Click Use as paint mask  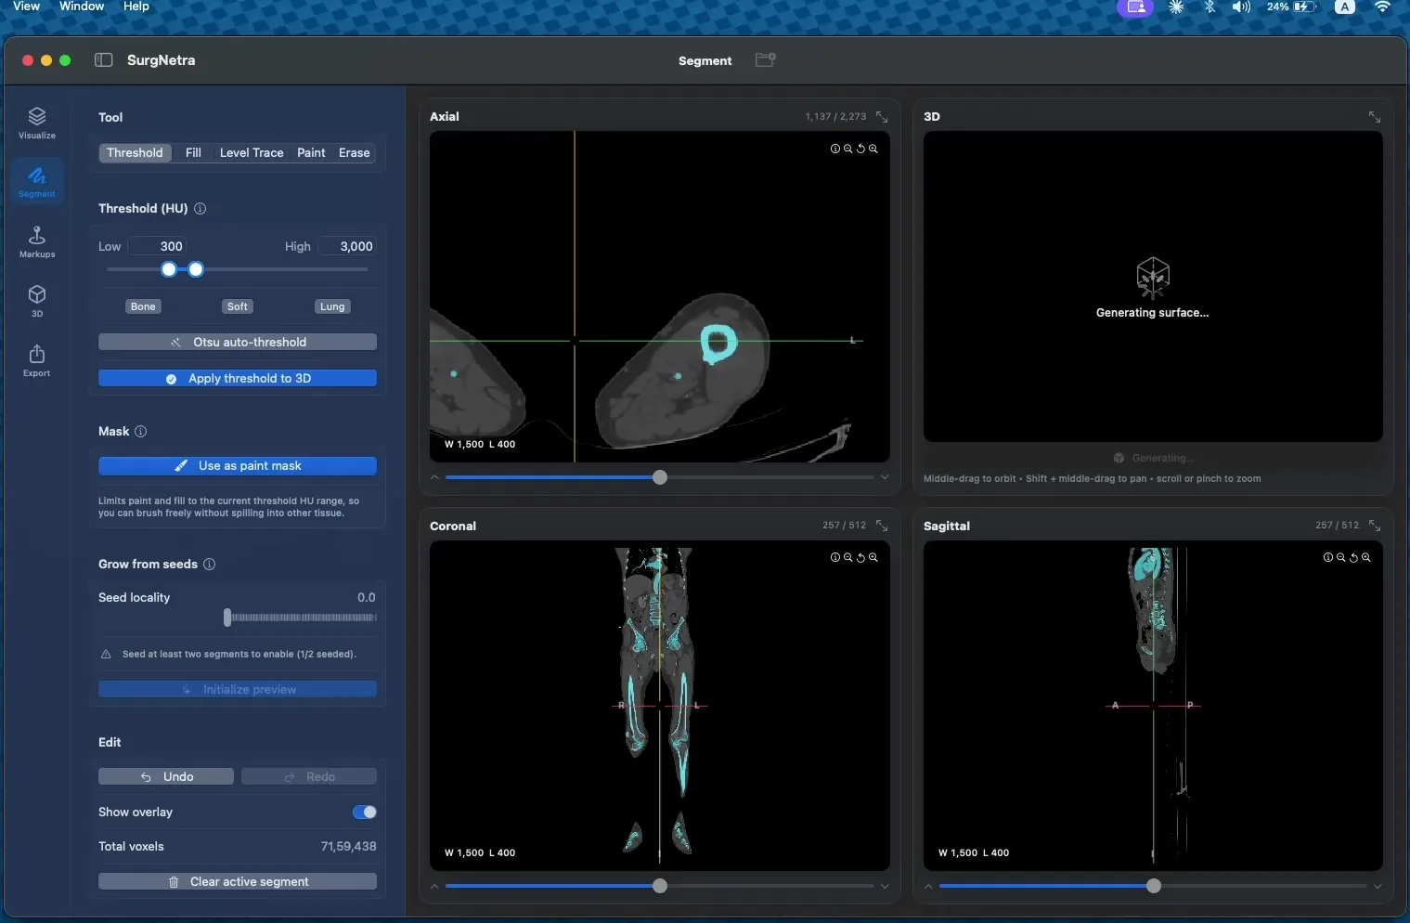tap(238, 466)
